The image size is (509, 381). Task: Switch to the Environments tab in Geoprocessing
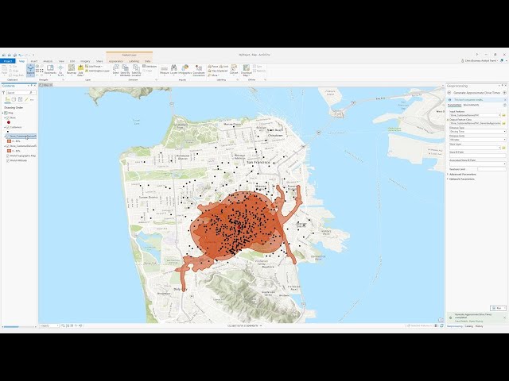tap(471, 105)
